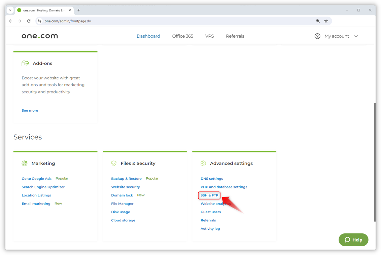Click the My account profile icon

[x=317, y=36]
